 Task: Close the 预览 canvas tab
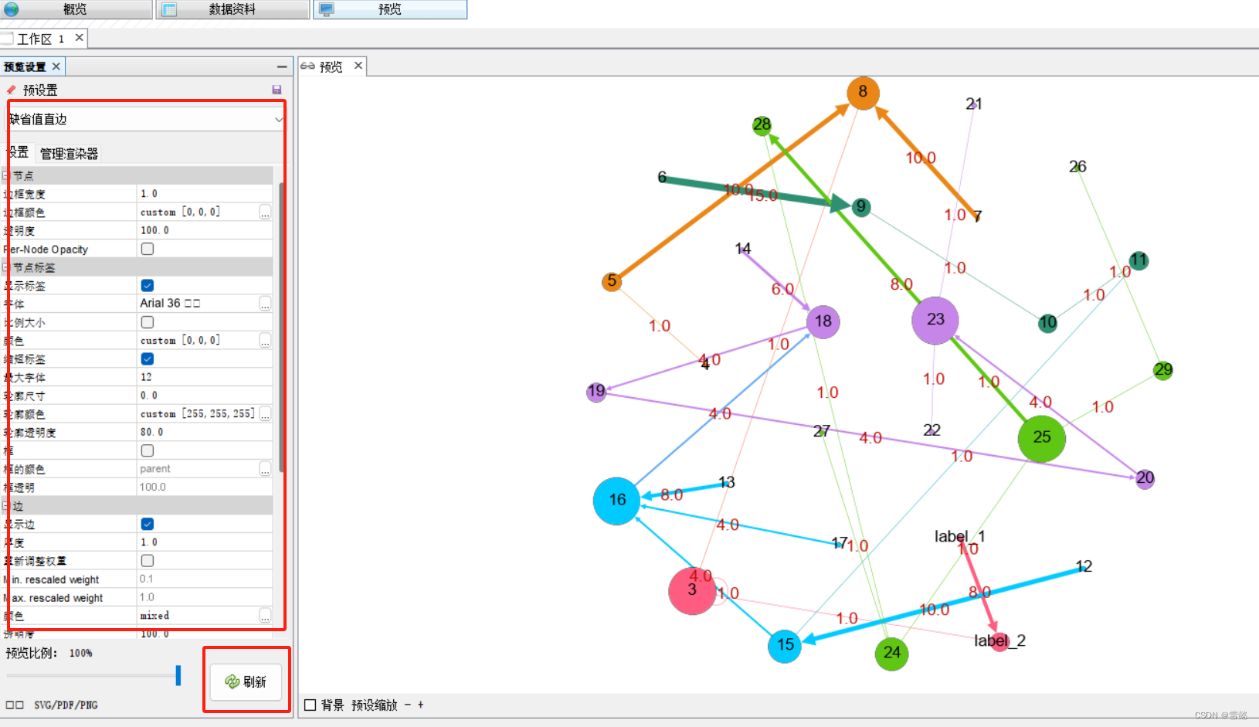358,66
